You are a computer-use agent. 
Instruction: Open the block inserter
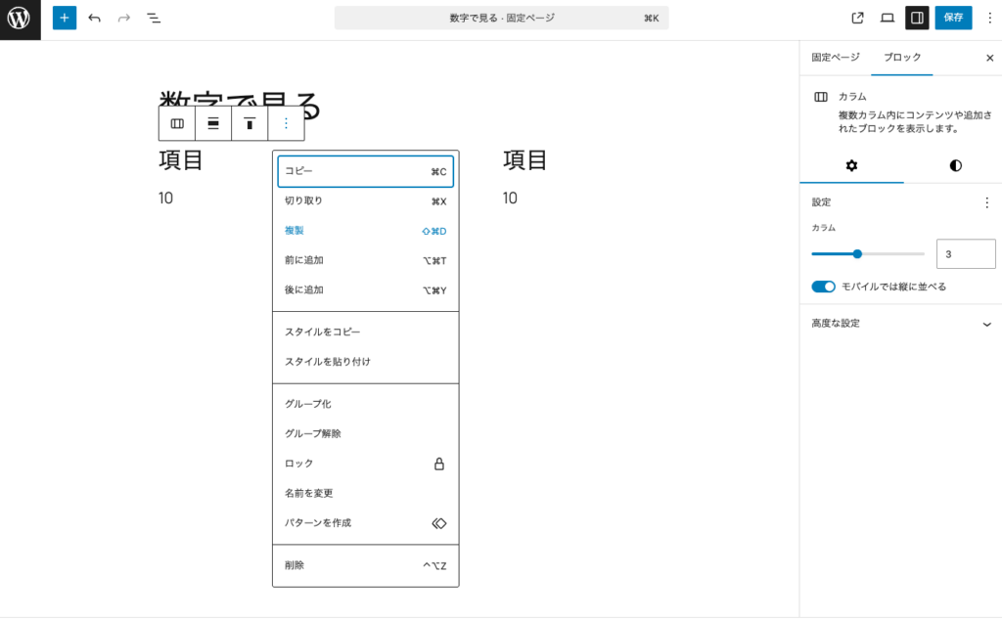(x=65, y=18)
